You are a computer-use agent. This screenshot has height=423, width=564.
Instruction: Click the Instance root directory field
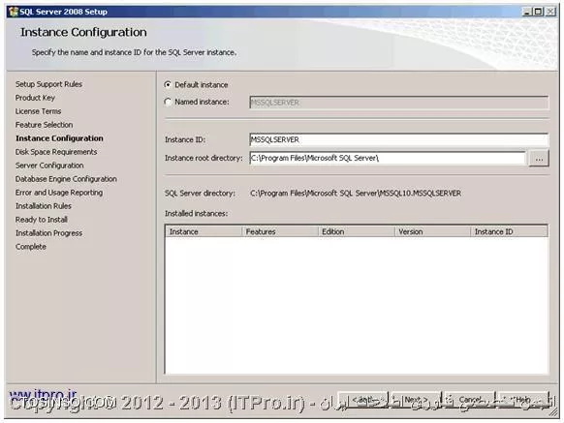(x=388, y=158)
